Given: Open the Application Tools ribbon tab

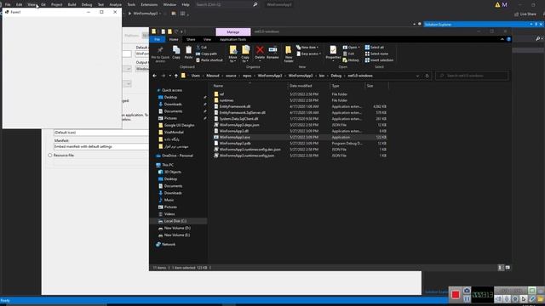Looking at the screenshot, I should pyautogui.click(x=232, y=40).
